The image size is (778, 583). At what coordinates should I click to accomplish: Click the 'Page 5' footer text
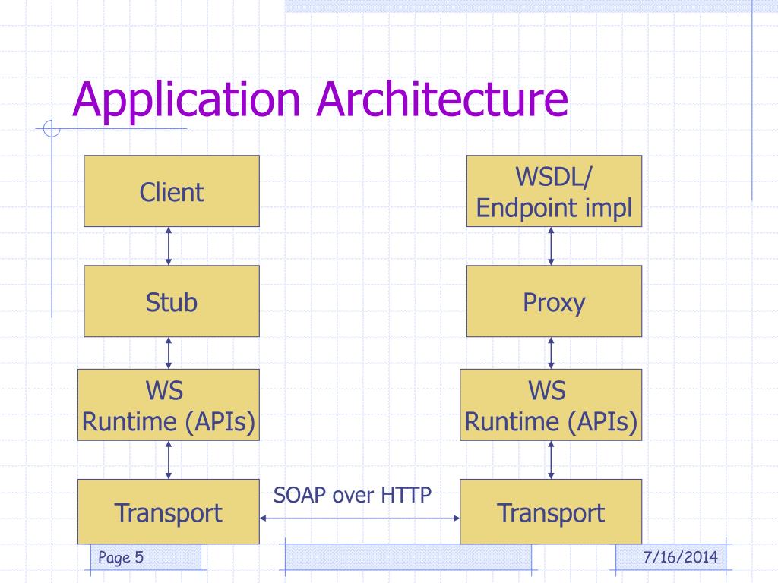121,557
